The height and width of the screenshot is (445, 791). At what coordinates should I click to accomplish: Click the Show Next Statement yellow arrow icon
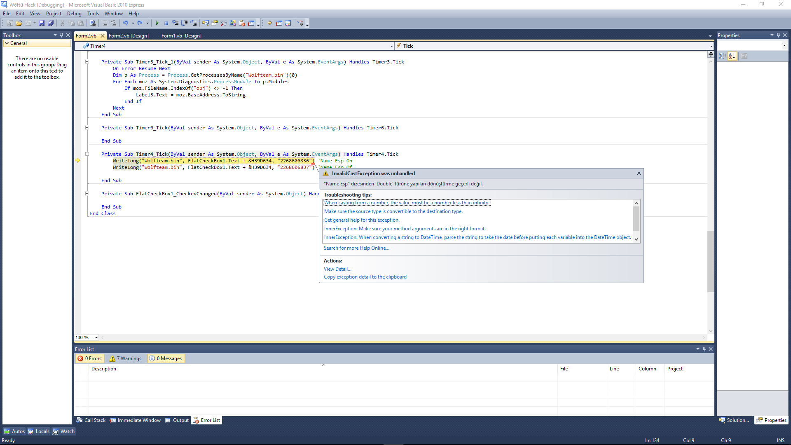pos(269,23)
